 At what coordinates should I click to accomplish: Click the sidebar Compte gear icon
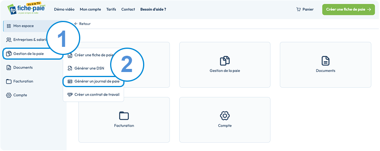coord(9,95)
